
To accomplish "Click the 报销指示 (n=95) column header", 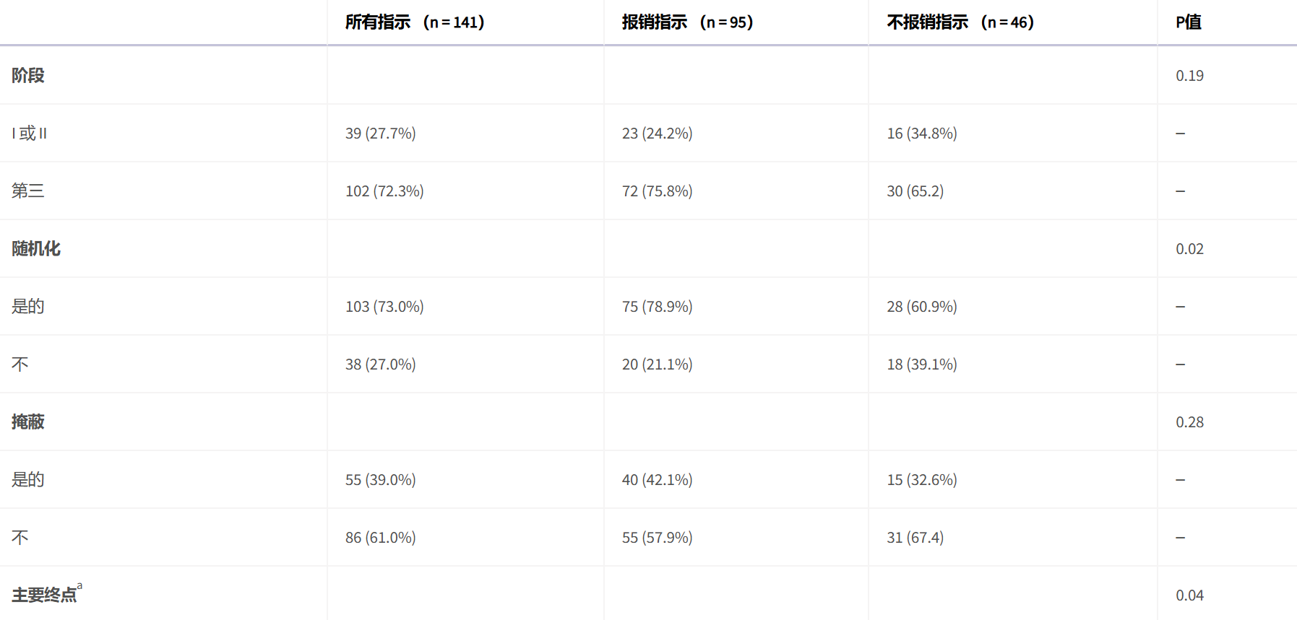I will 687,22.
